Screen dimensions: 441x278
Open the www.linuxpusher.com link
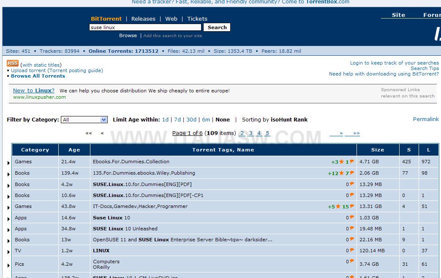39,97
